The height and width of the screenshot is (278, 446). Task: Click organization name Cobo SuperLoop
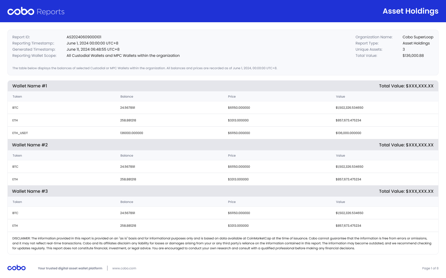[x=418, y=37]
